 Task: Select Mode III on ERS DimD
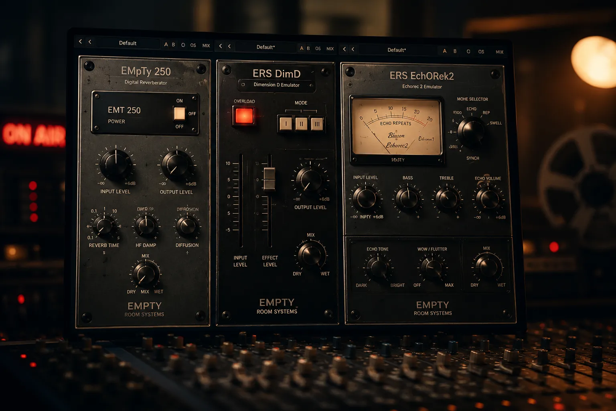tap(317, 124)
